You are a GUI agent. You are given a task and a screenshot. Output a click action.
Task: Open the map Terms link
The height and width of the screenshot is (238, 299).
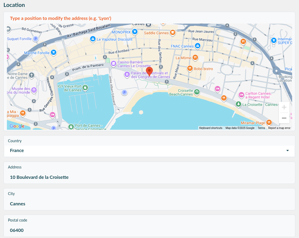coord(261,128)
